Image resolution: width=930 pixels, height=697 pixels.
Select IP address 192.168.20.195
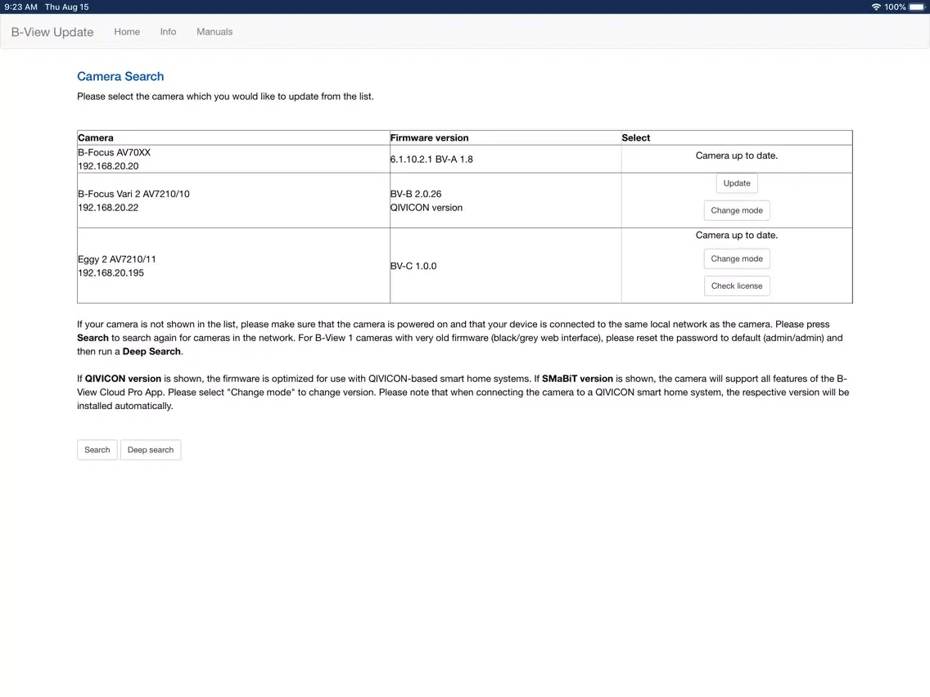point(111,273)
